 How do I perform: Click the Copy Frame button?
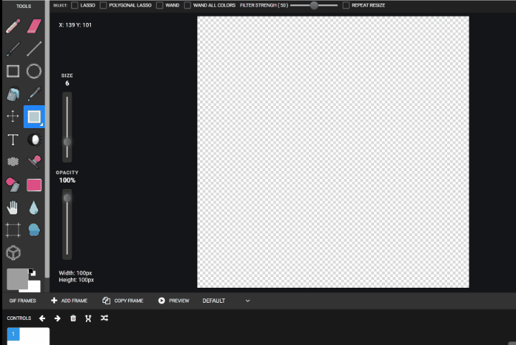tap(123, 301)
